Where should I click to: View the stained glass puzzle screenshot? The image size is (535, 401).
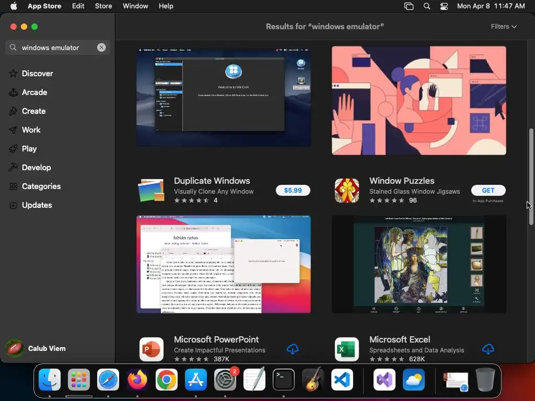coord(418,264)
